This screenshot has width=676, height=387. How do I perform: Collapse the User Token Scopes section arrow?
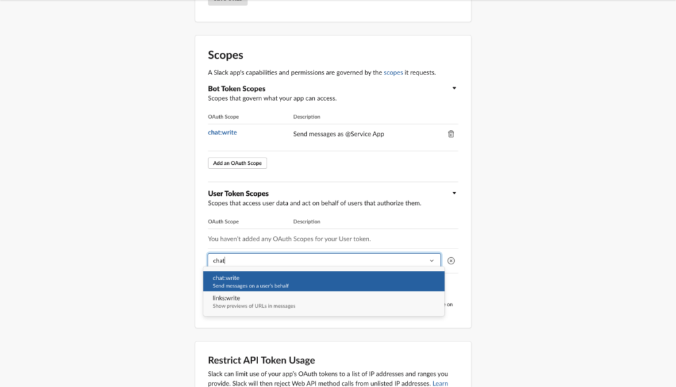tap(454, 193)
